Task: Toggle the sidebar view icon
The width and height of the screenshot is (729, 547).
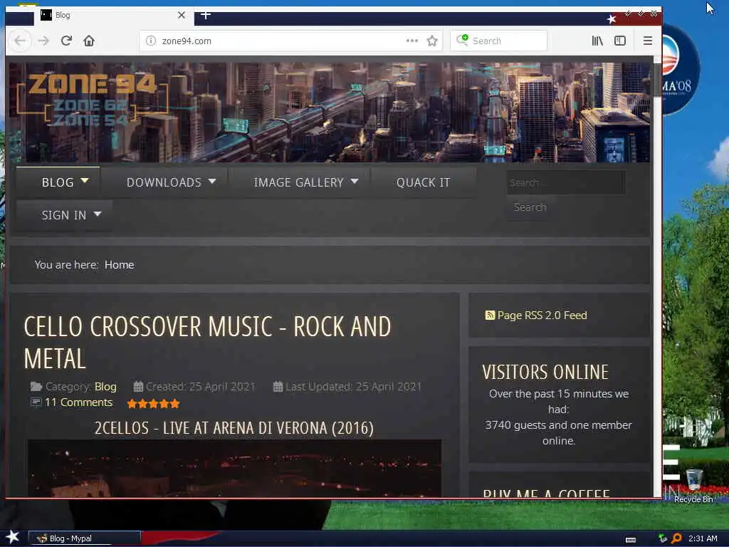Action: coord(620,41)
